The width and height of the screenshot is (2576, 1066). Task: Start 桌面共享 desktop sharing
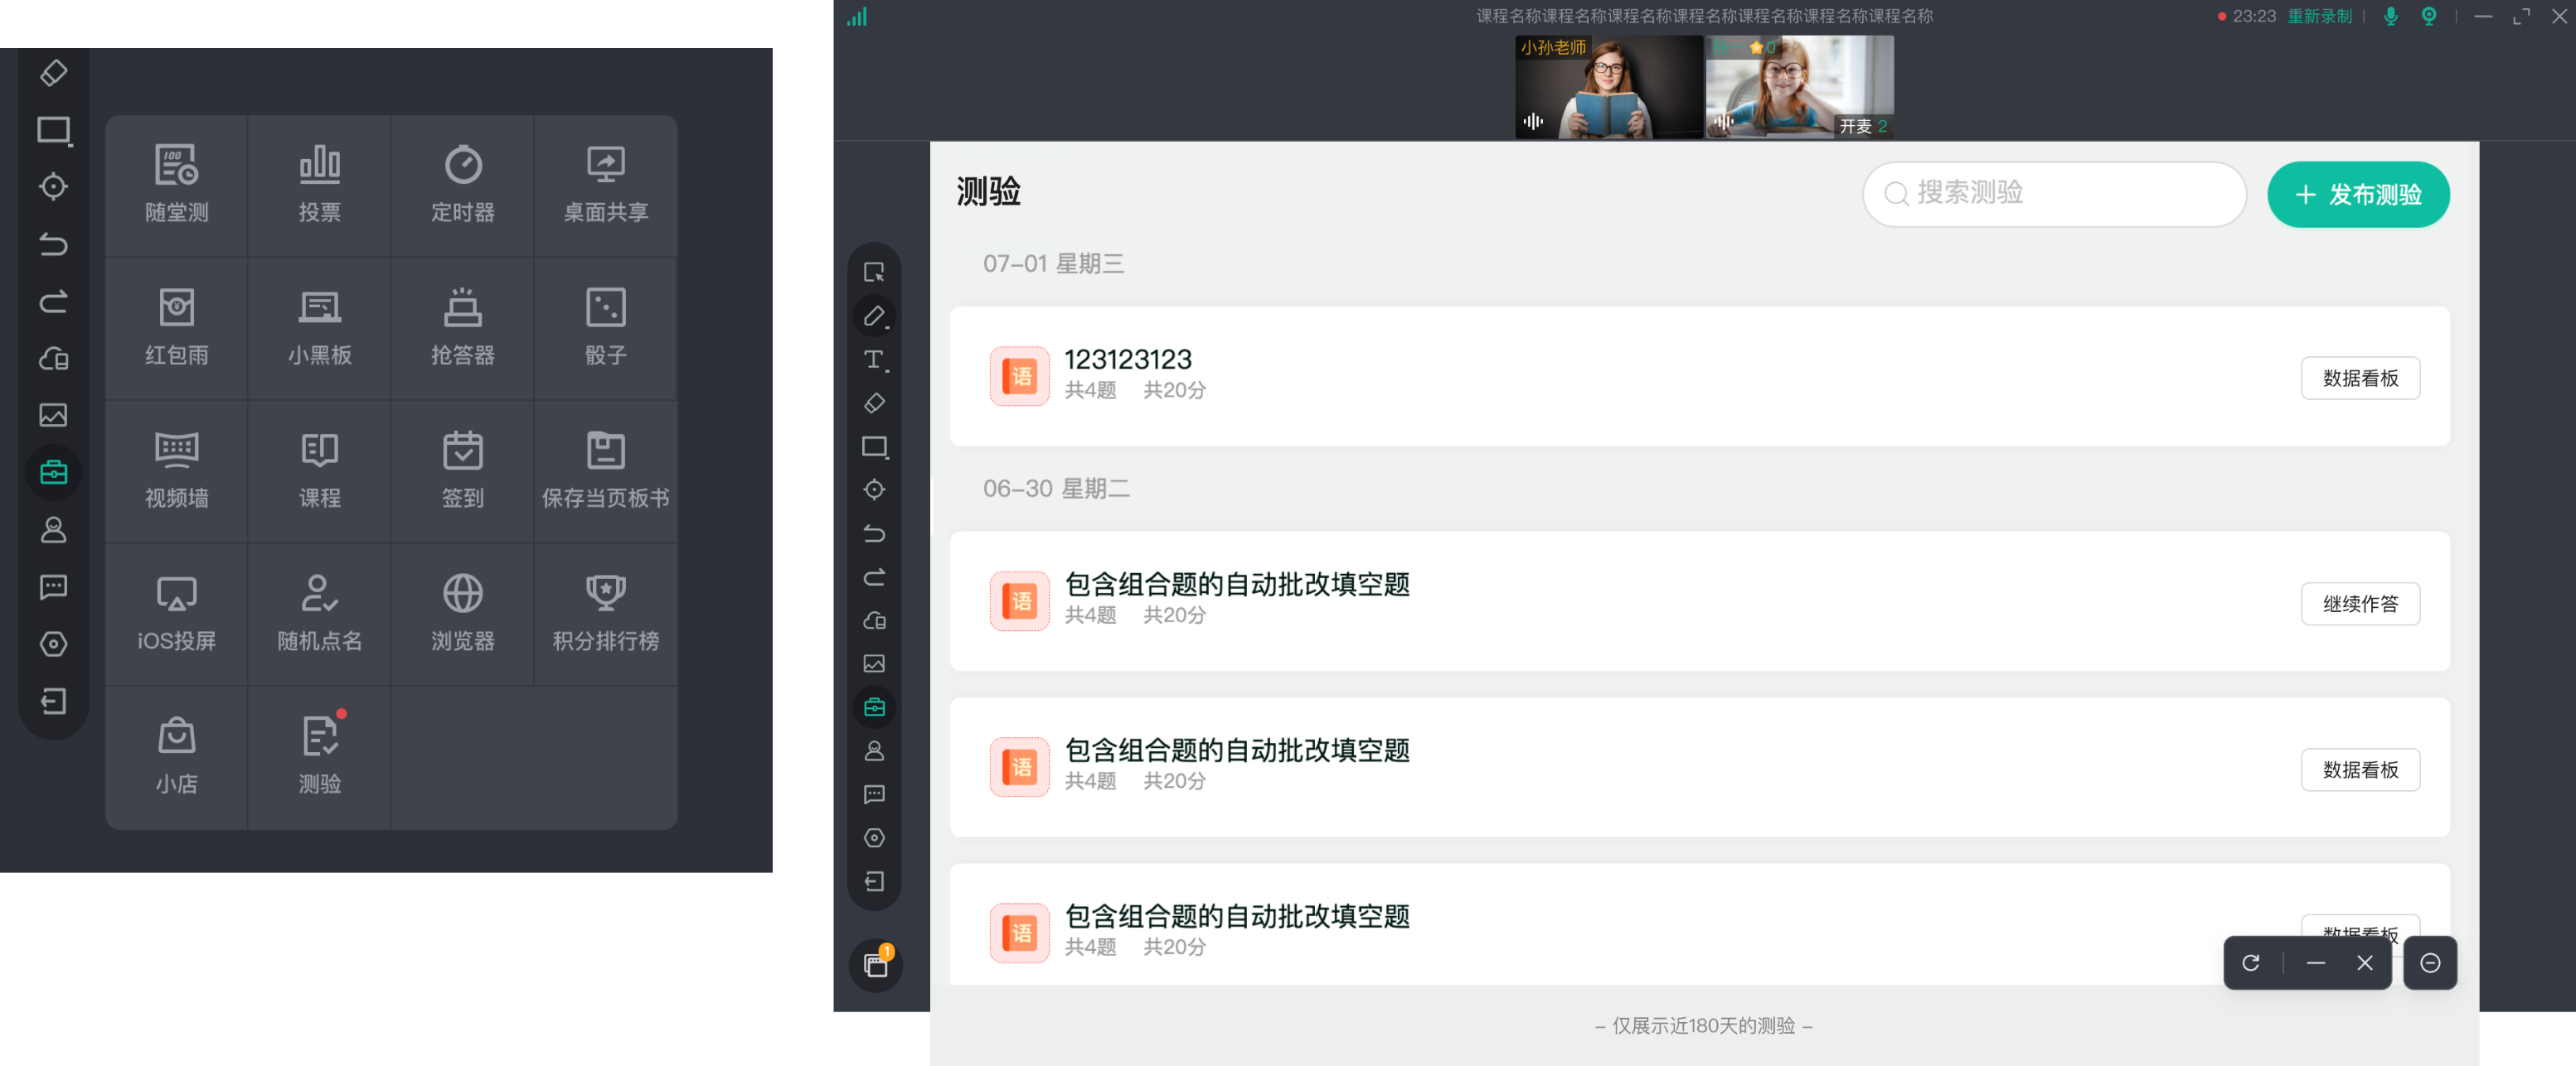605,186
